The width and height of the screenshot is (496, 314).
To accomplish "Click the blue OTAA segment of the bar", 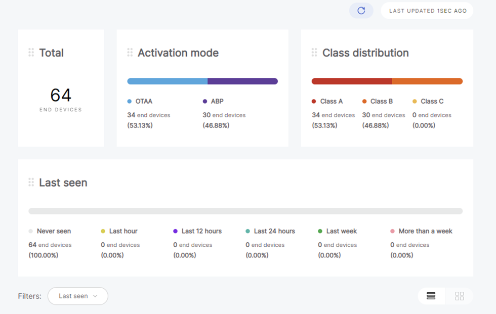I will point(168,81).
